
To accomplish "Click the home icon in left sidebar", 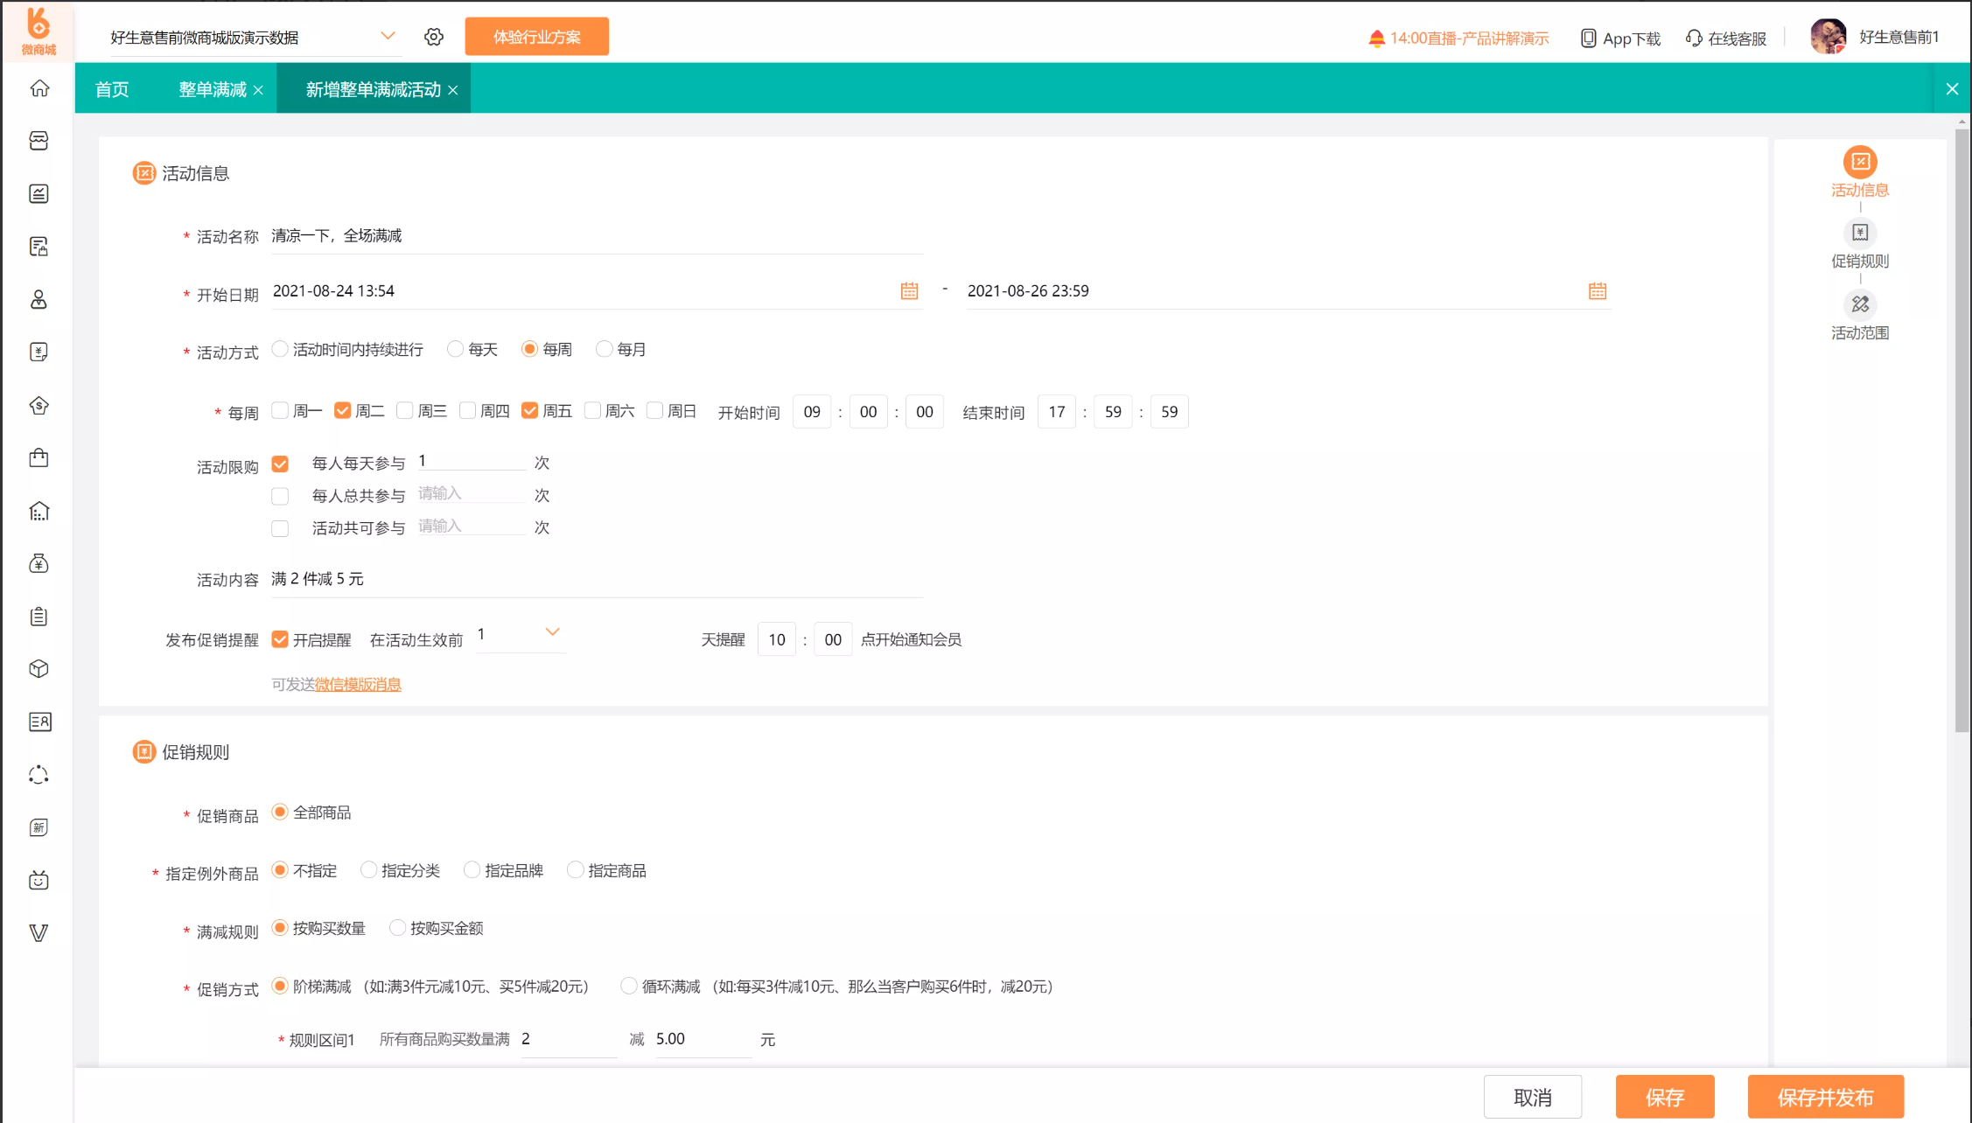I will 39,88.
